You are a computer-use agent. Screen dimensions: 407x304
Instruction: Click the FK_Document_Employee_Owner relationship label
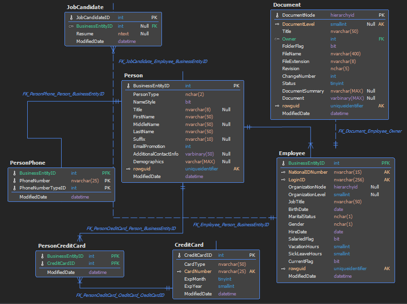(x=370, y=131)
